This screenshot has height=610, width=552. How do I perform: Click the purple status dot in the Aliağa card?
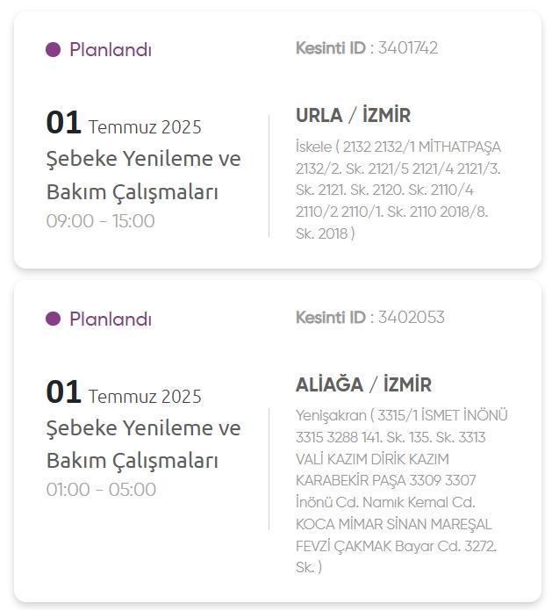53,319
